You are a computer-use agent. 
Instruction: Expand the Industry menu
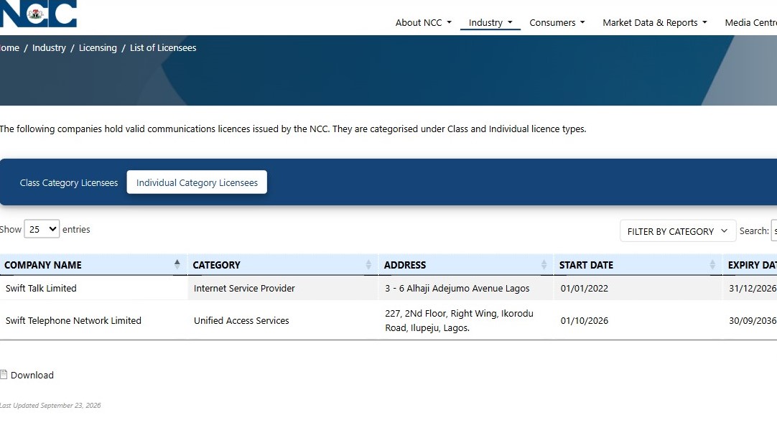tap(490, 23)
